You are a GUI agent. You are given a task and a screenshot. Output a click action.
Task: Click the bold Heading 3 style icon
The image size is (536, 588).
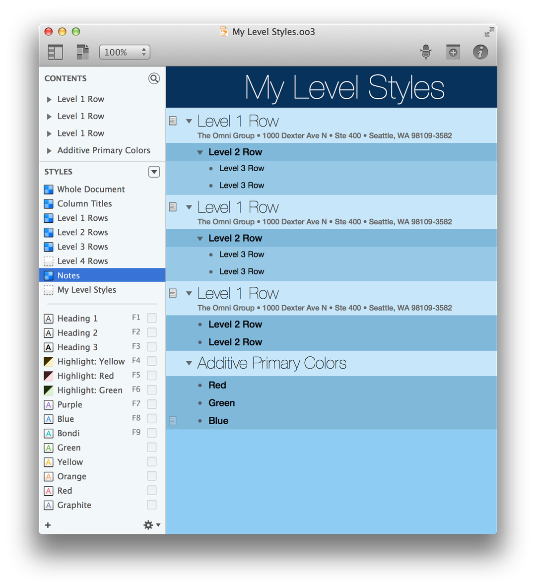48,347
